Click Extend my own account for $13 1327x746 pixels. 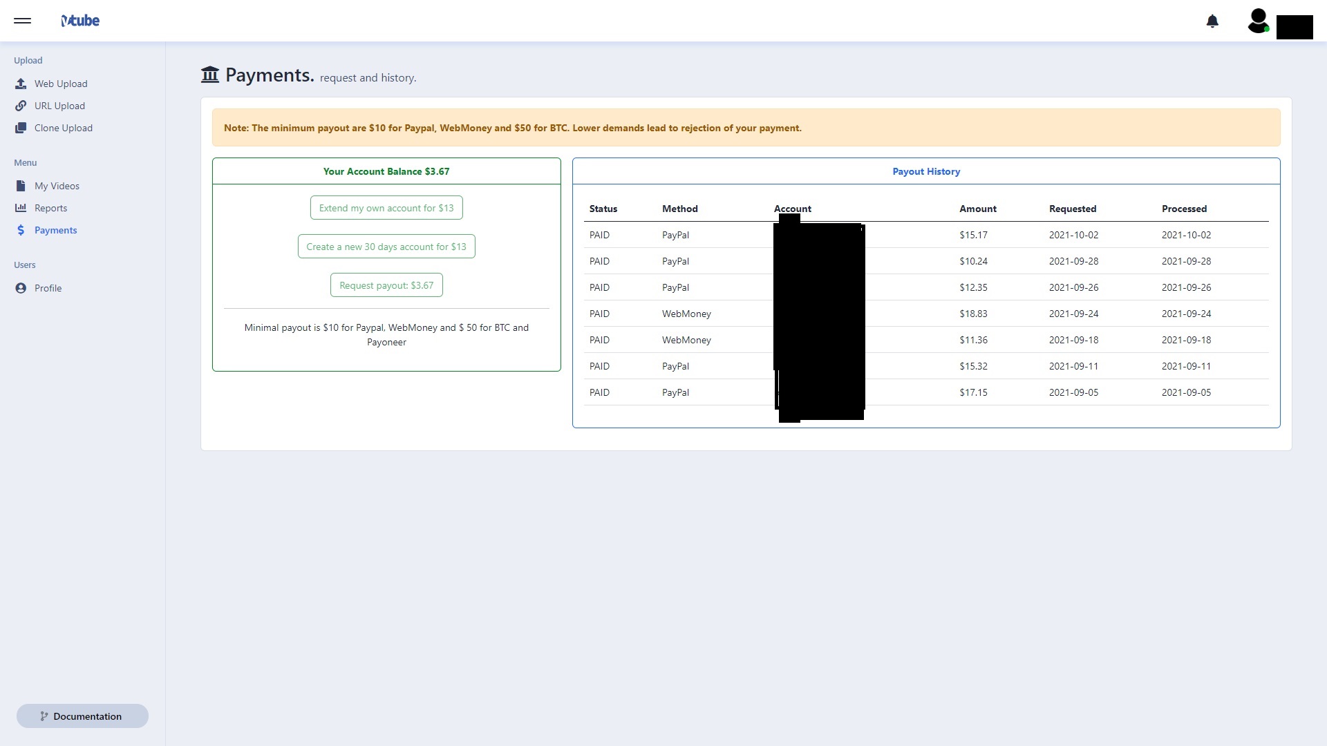pyautogui.click(x=386, y=208)
